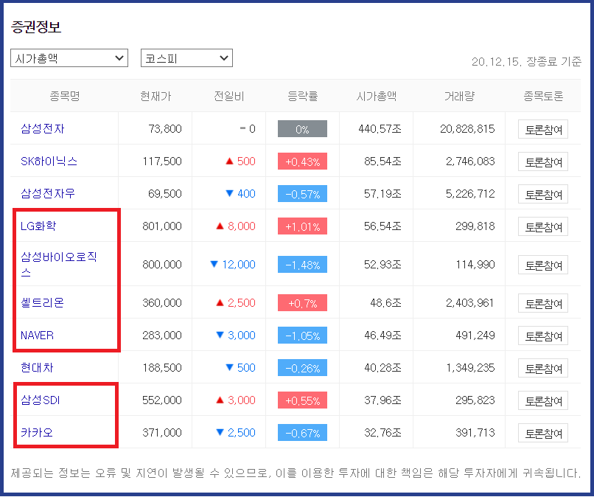This screenshot has width=594, height=497.
Task: Click the 801,000 current price cell
Action: click(162, 226)
